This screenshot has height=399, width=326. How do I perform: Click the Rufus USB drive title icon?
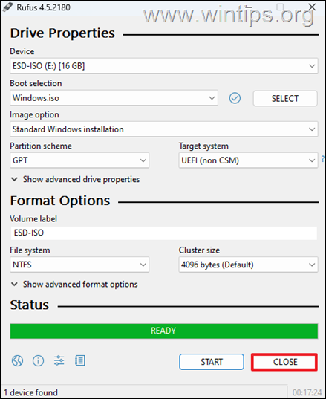click(x=7, y=7)
